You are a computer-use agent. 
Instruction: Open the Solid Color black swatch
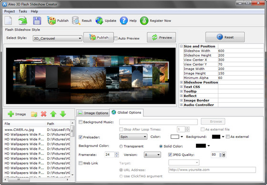pos(201,146)
